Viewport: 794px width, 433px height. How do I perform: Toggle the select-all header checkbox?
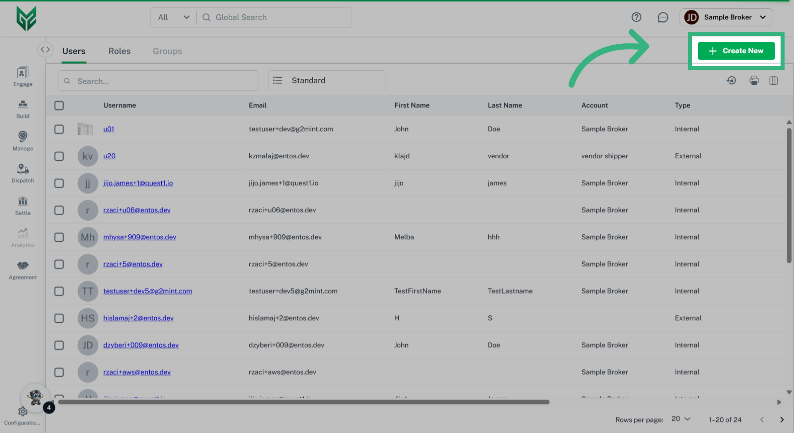pos(59,105)
